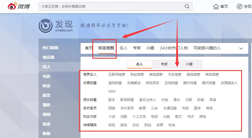Image resolution: width=252 pixels, height=138 pixels.
Task: Select the 专家 sub-tab in panel
Action: (164, 64)
